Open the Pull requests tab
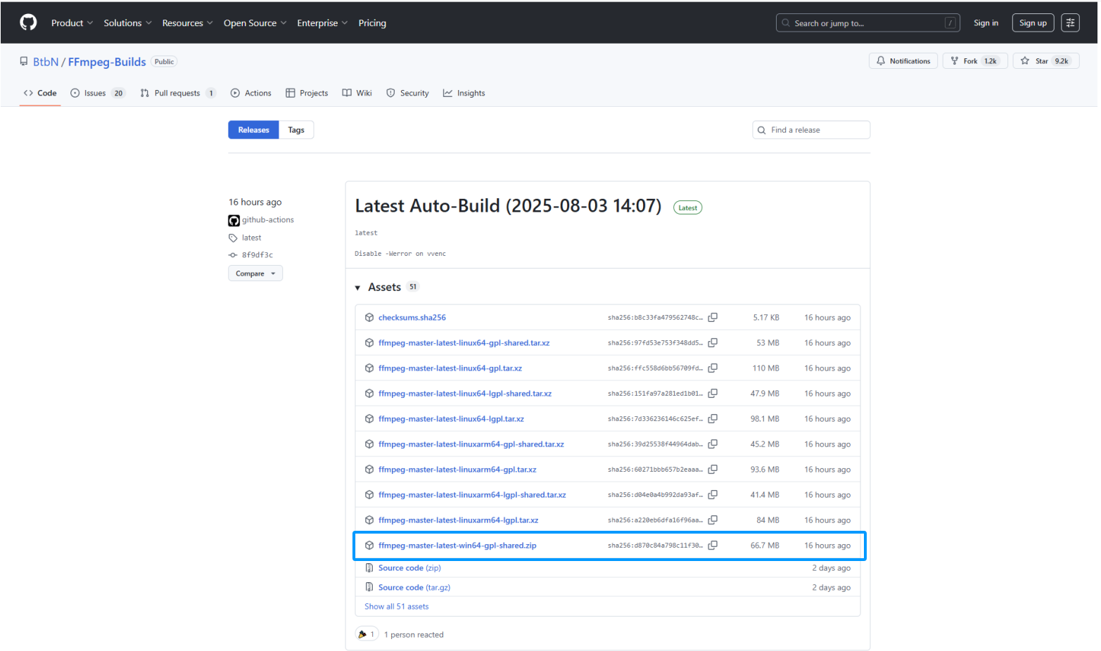 (x=177, y=93)
